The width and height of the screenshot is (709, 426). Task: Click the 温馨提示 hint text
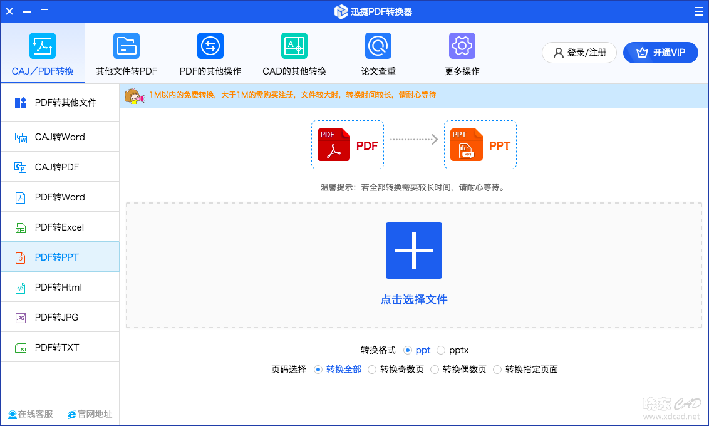point(412,187)
